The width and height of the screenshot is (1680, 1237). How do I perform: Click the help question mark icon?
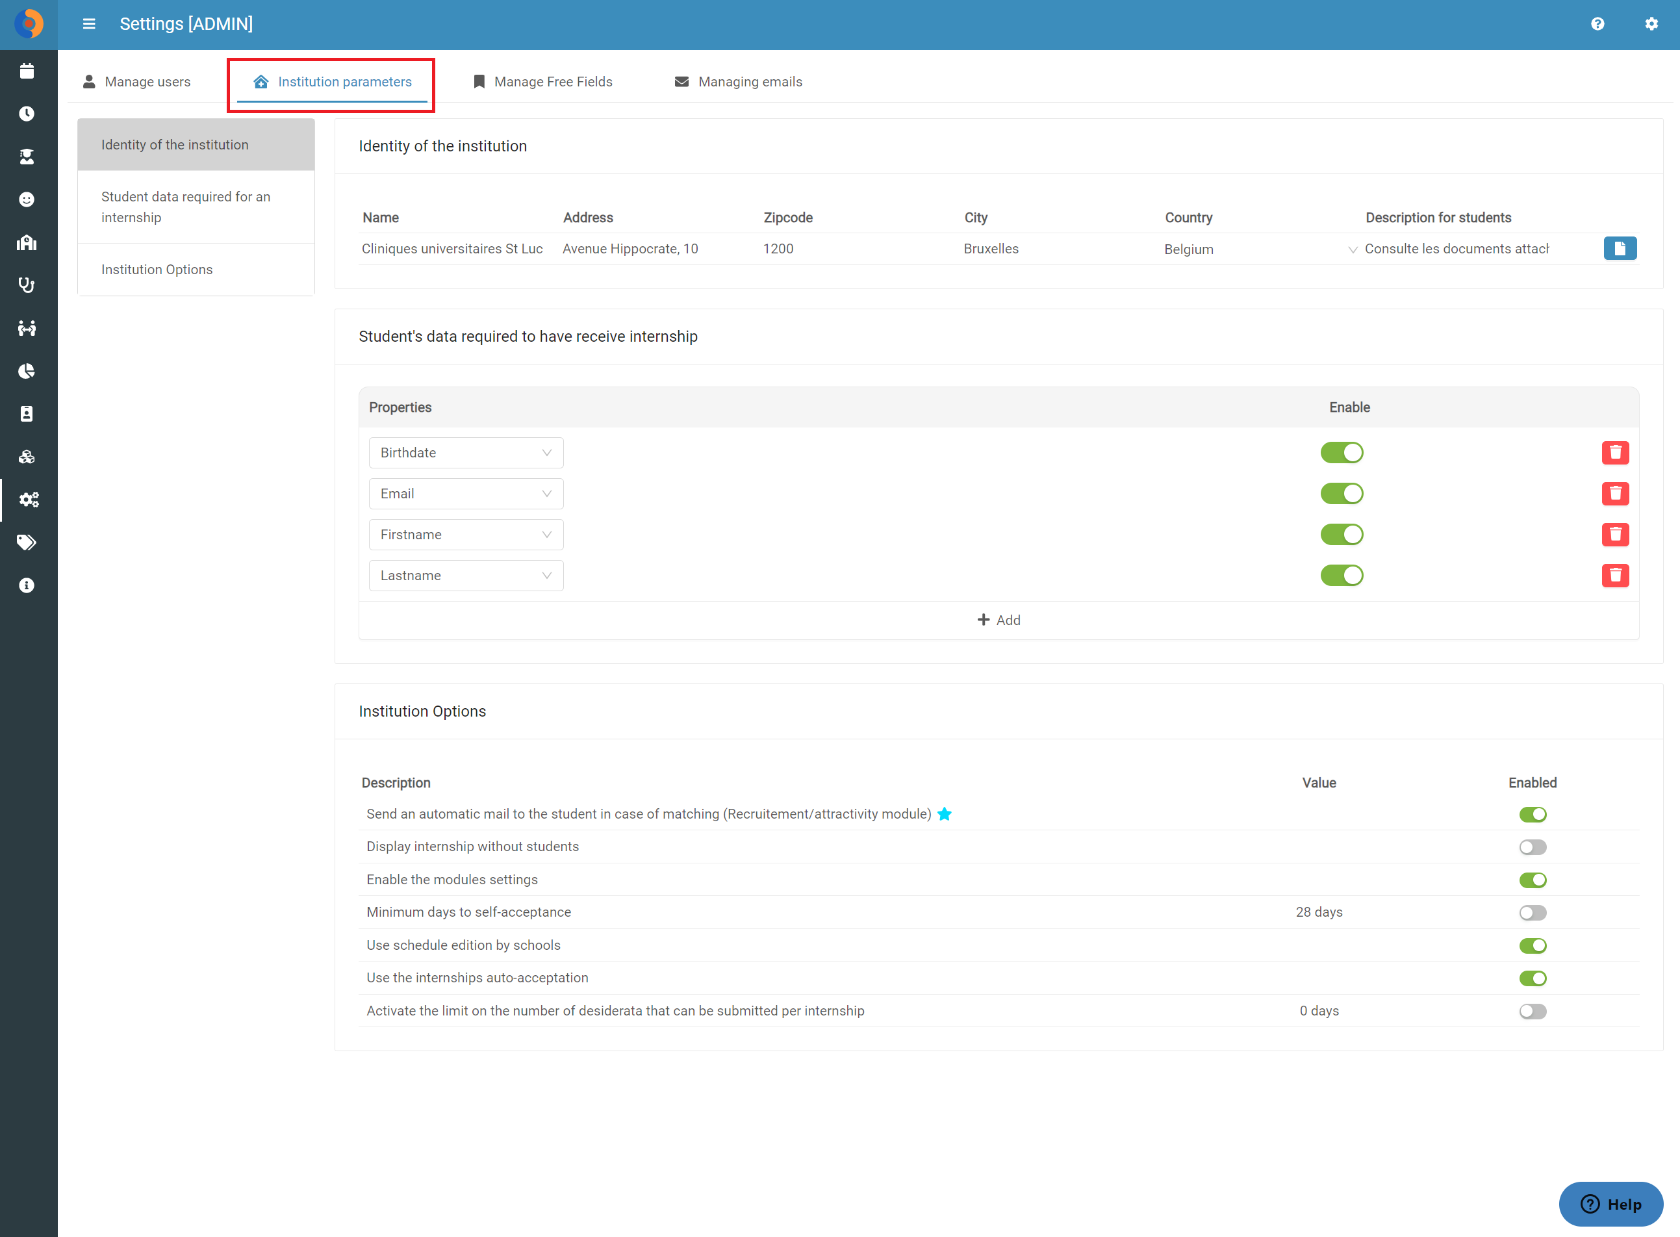[x=1597, y=24]
